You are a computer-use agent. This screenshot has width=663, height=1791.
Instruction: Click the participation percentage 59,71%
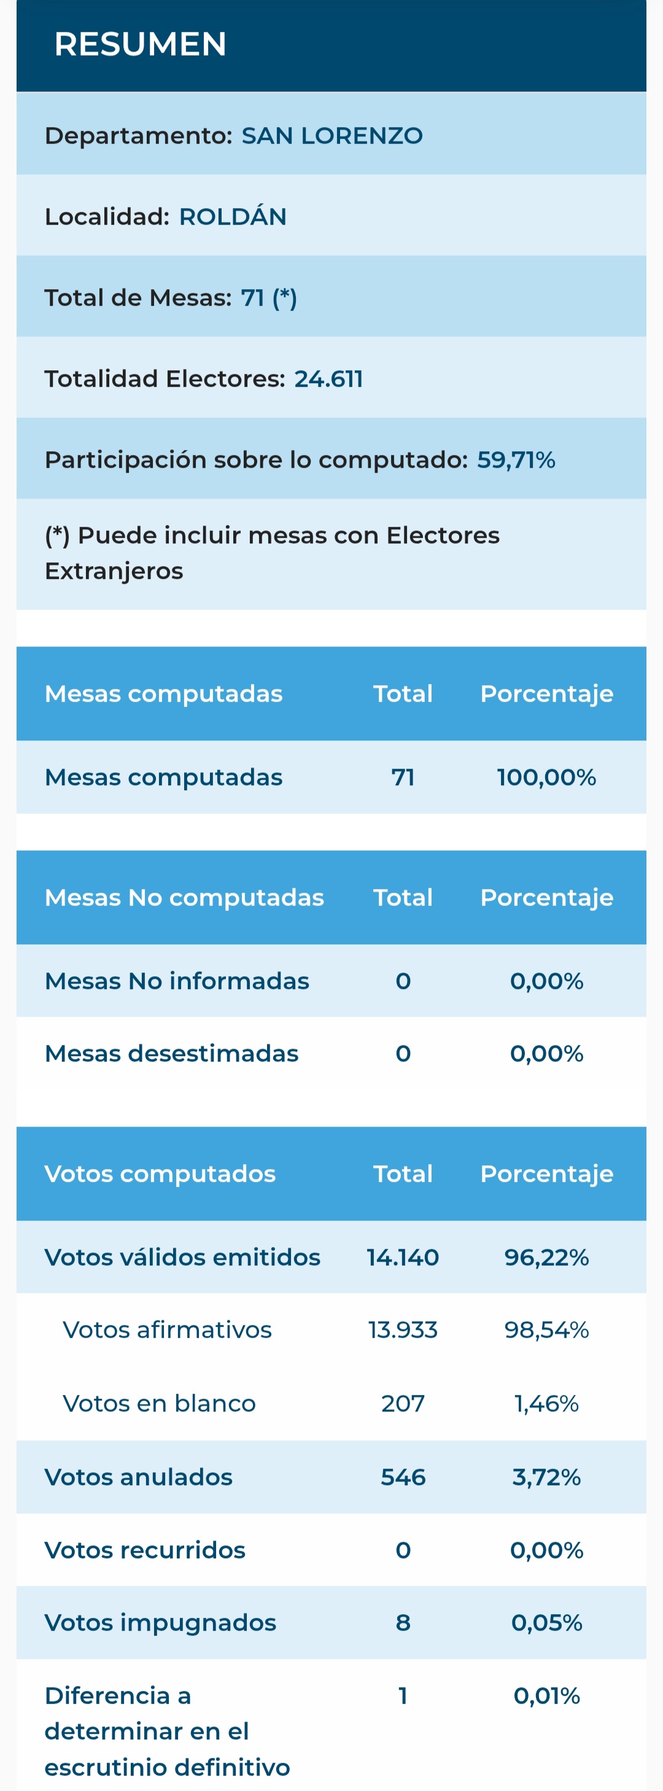tap(516, 460)
